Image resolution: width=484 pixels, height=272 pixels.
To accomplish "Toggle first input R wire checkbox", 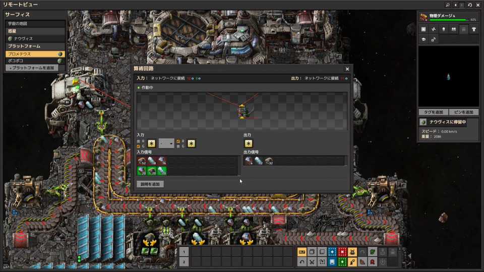I will click(138, 141).
